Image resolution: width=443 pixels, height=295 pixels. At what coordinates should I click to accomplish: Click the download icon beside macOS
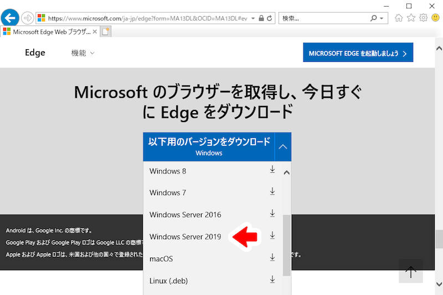[x=272, y=257]
